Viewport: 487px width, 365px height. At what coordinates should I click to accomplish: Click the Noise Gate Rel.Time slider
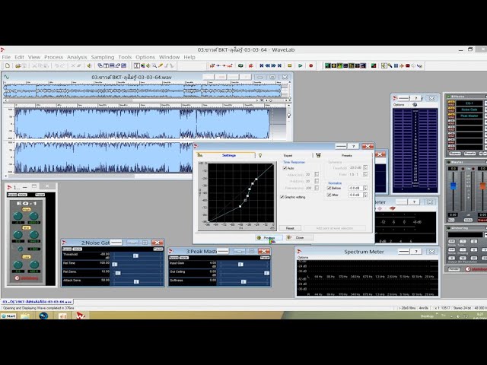(115, 265)
